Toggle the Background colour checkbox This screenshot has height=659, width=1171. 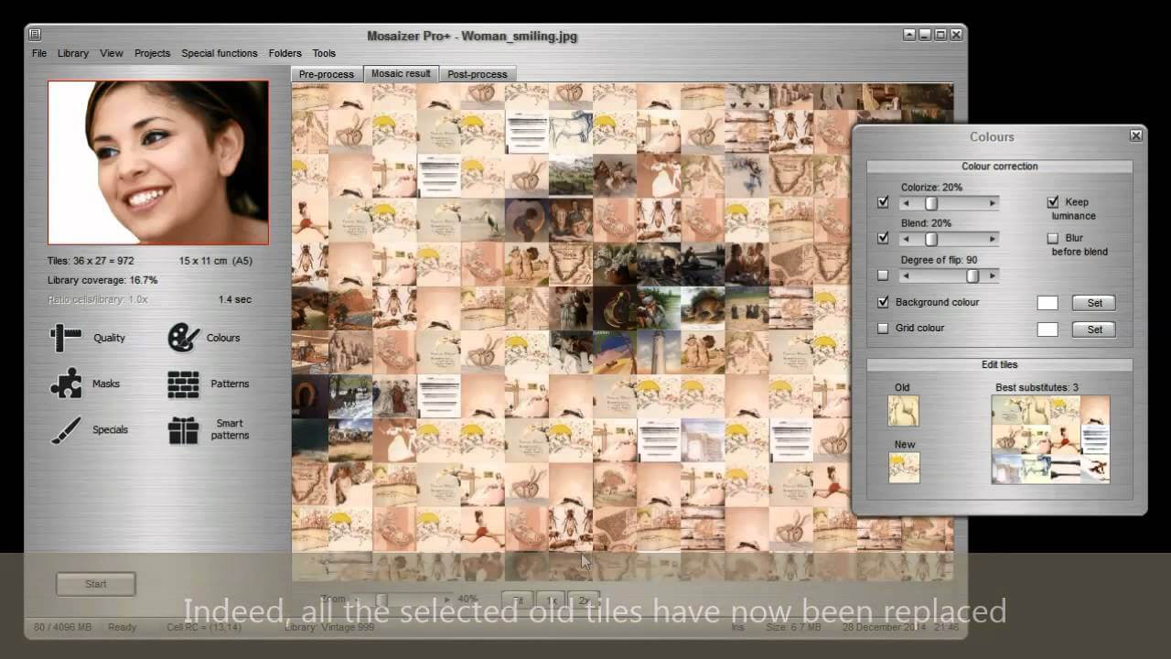883,302
